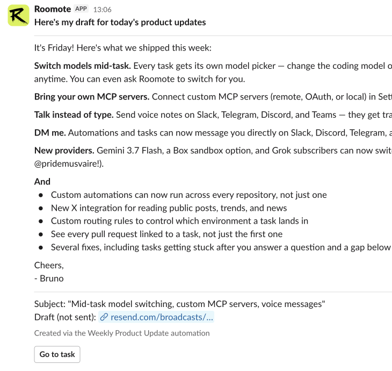Click the '- Bruno' signature line
The height and width of the screenshot is (371, 392).
tap(49, 279)
